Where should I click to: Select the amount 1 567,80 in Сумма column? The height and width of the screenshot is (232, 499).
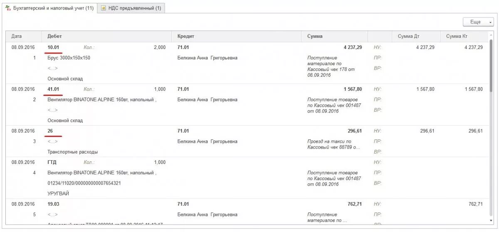353,89
